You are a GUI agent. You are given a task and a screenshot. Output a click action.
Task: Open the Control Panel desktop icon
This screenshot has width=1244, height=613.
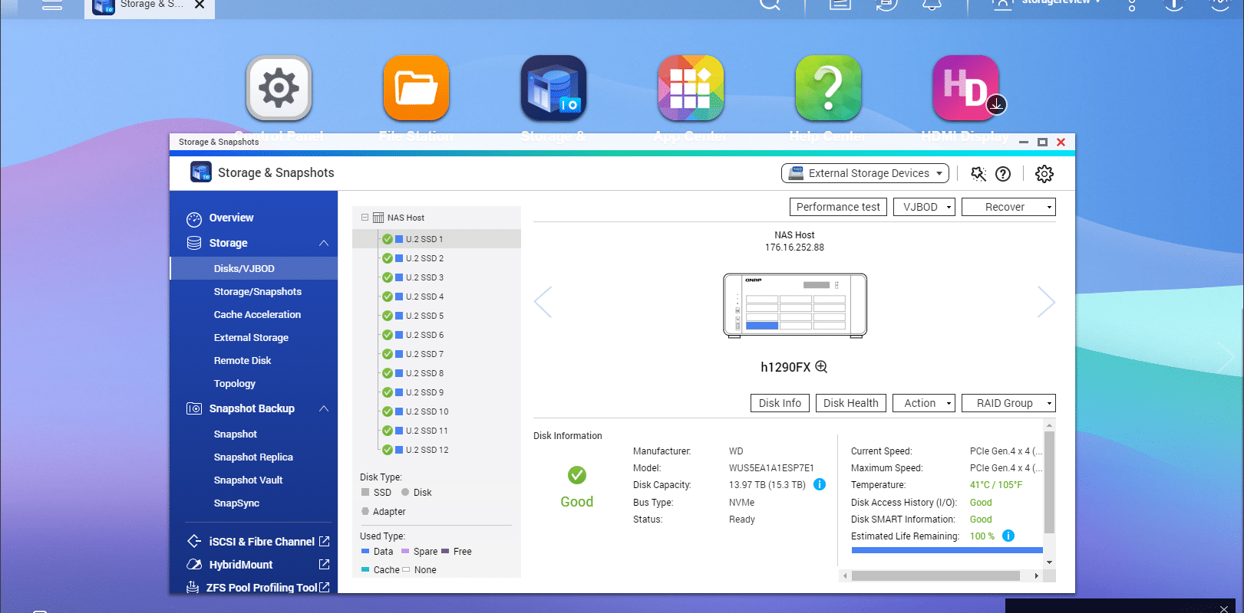point(279,88)
